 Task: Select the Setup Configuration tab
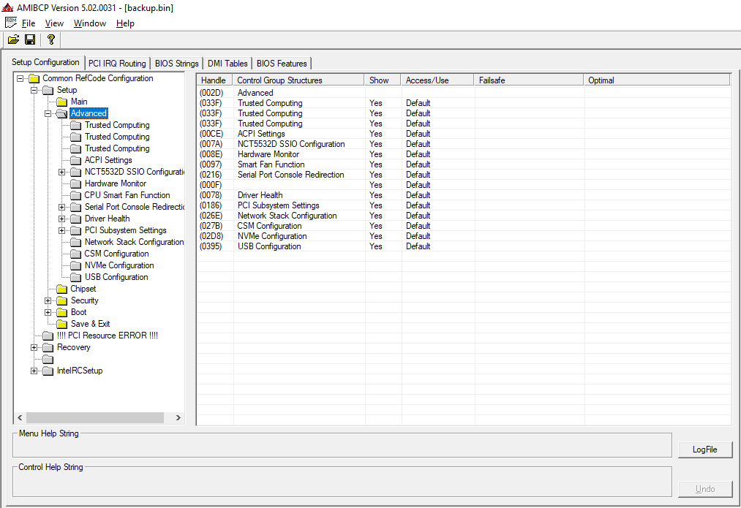click(45, 62)
